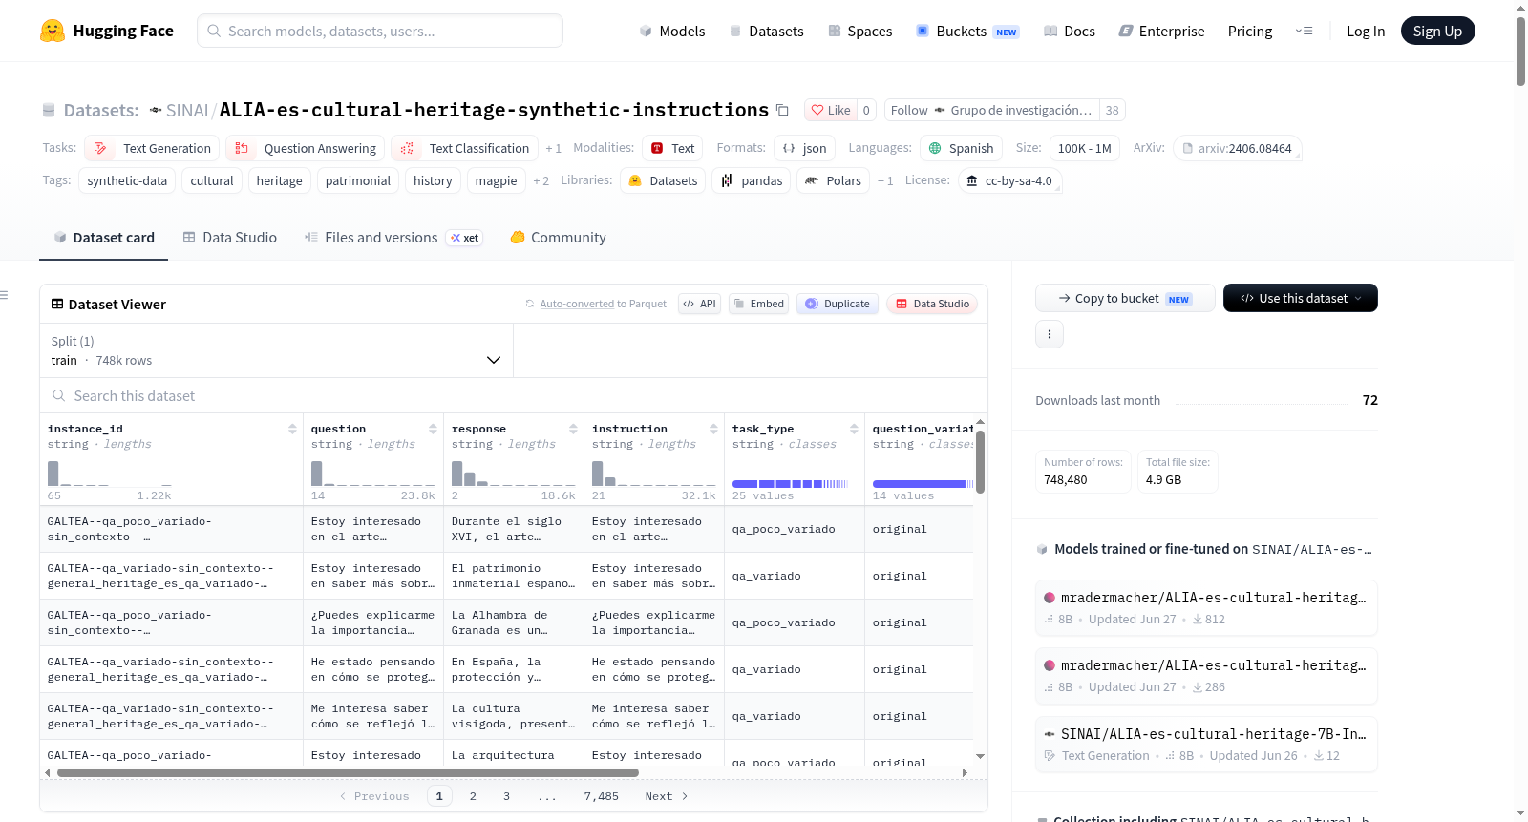1528x822 pixels.
Task: Go to Datasets in the top navigation
Action: (766, 31)
